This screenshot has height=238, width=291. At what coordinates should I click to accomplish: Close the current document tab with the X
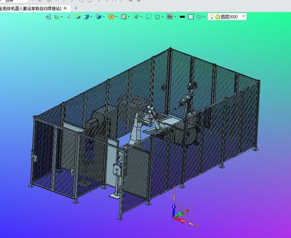(x=65, y=9)
